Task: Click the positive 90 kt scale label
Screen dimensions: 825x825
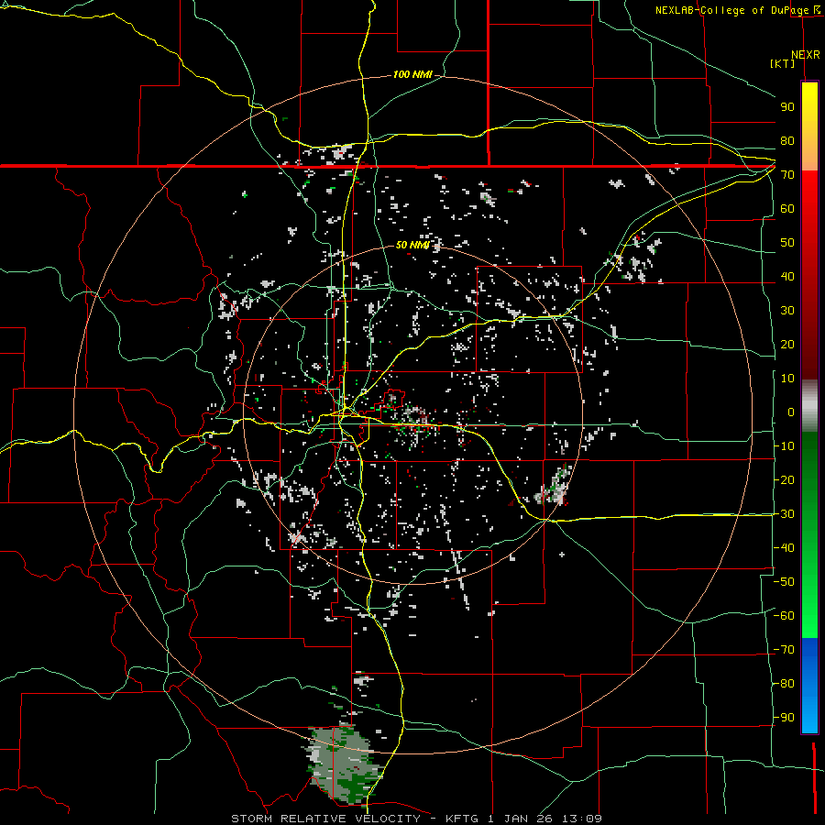Action: tap(787, 107)
